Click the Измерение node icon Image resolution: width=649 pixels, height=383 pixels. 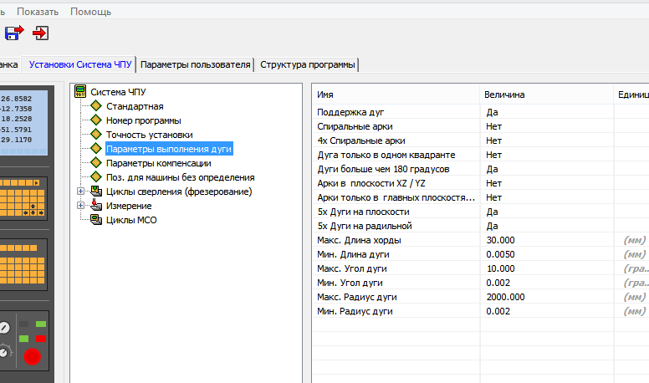[95, 206]
